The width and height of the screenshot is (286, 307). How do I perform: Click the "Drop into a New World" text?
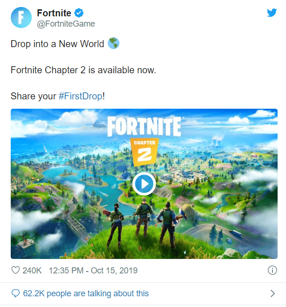click(57, 44)
